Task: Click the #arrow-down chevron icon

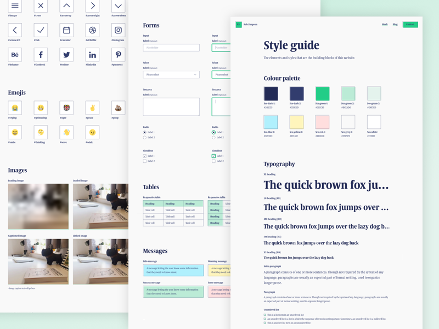Action: [118, 6]
